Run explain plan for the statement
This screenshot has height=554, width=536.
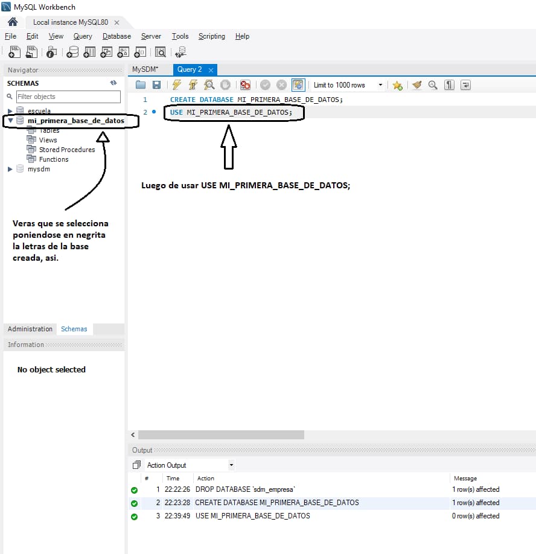209,85
